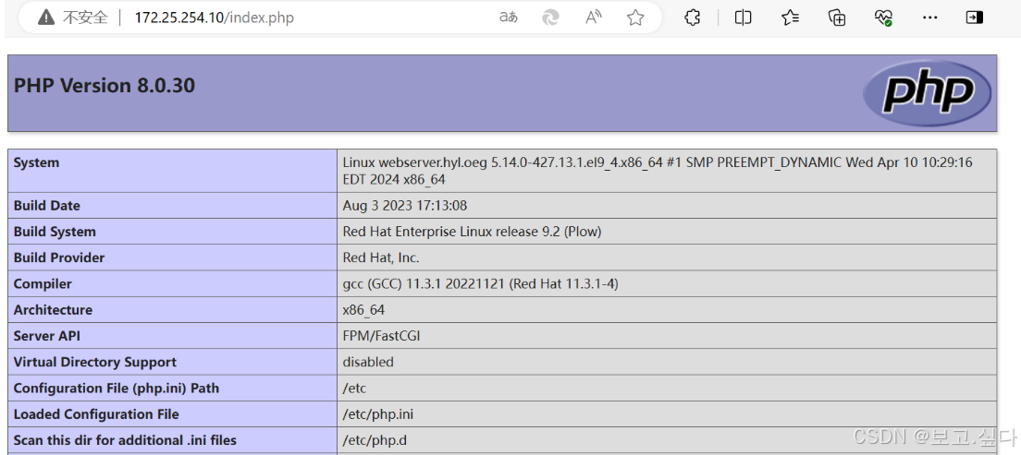Click the /etc/php.ini value
This screenshot has width=1021, height=455.
[x=378, y=414]
